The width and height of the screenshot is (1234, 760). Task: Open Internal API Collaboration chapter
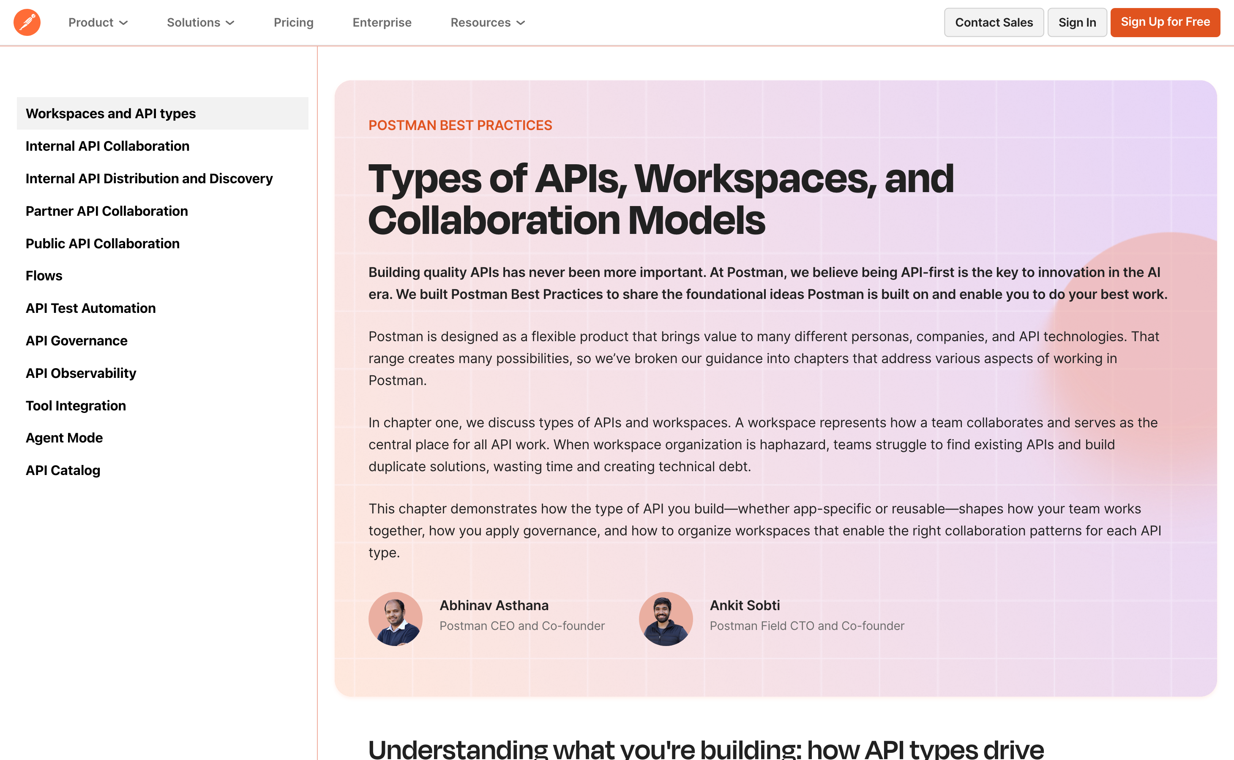click(x=108, y=146)
